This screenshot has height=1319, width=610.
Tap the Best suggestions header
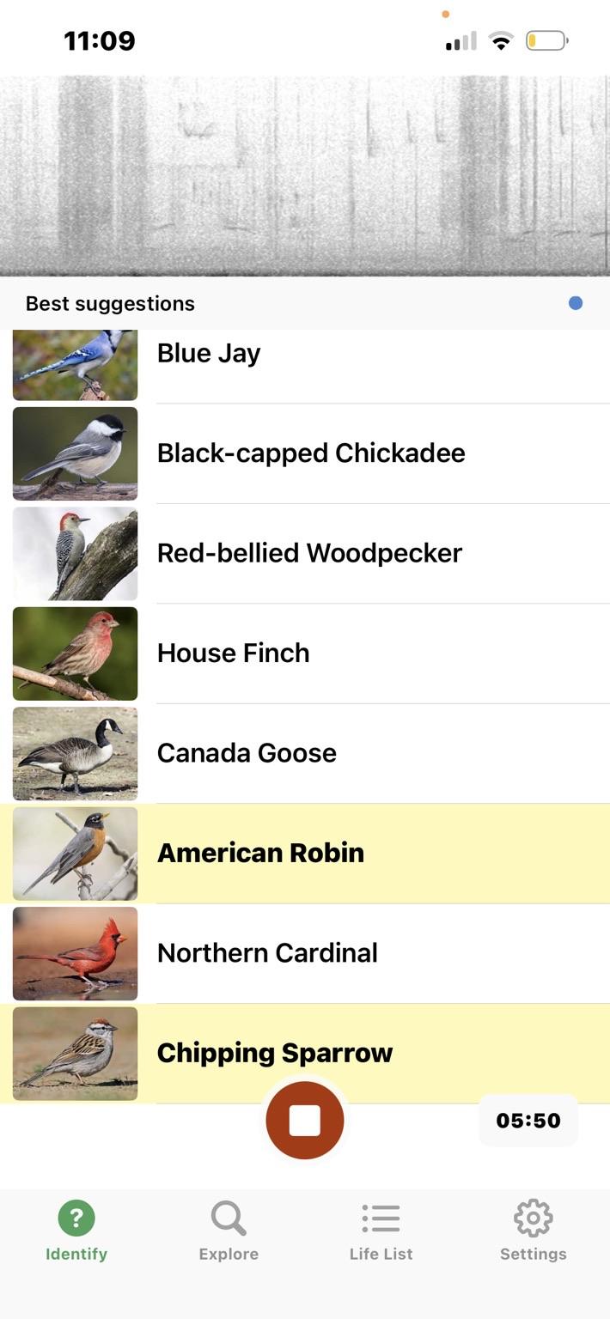coord(110,302)
